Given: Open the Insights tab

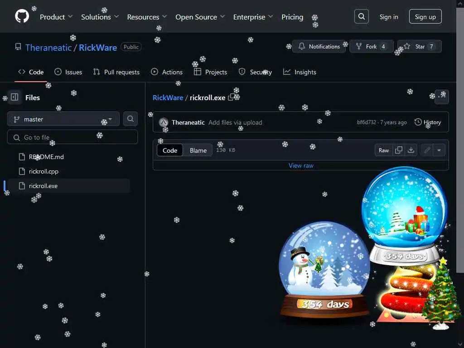Looking at the screenshot, I should 300,72.
